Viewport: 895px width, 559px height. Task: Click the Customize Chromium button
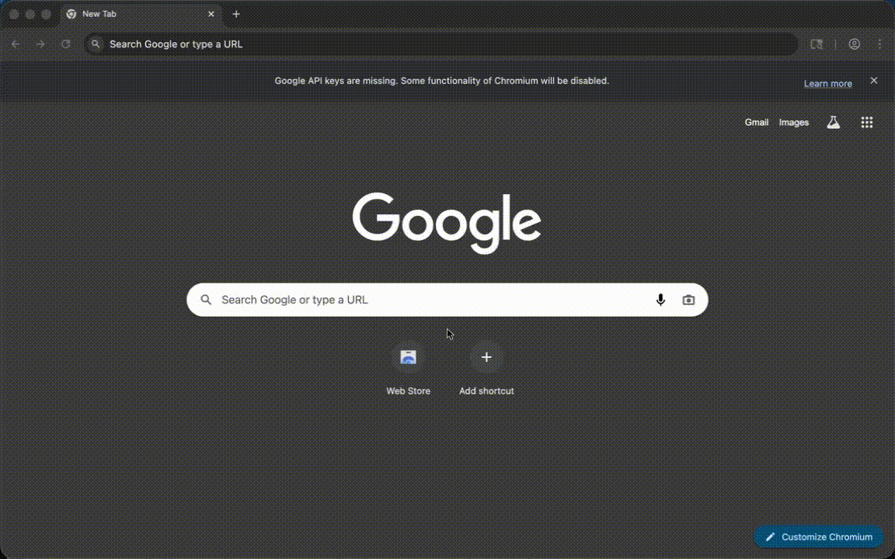click(819, 536)
